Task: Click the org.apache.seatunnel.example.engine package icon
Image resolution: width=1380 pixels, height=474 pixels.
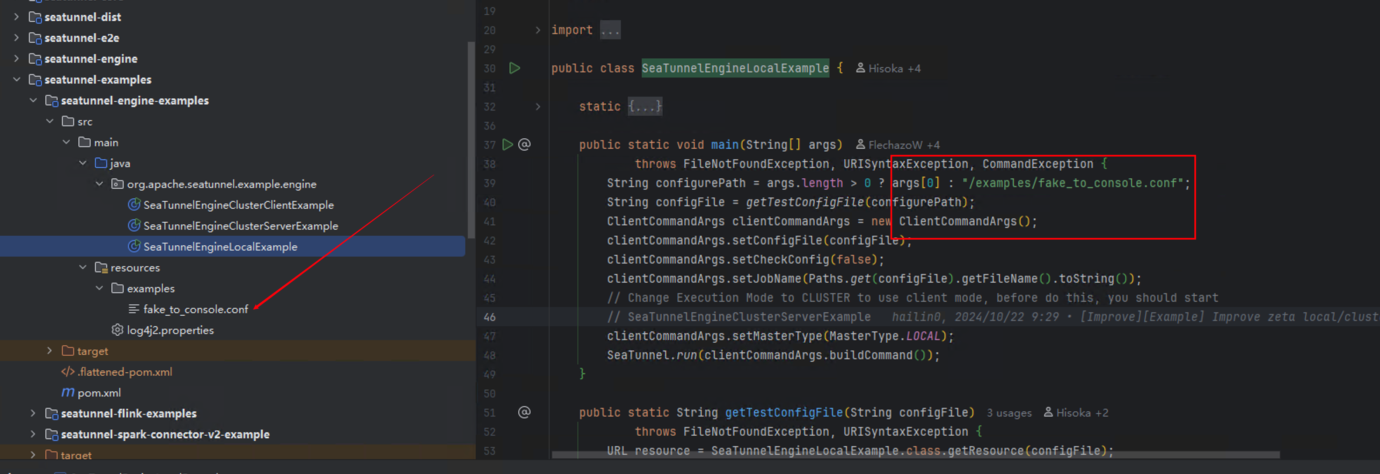Action: [117, 184]
